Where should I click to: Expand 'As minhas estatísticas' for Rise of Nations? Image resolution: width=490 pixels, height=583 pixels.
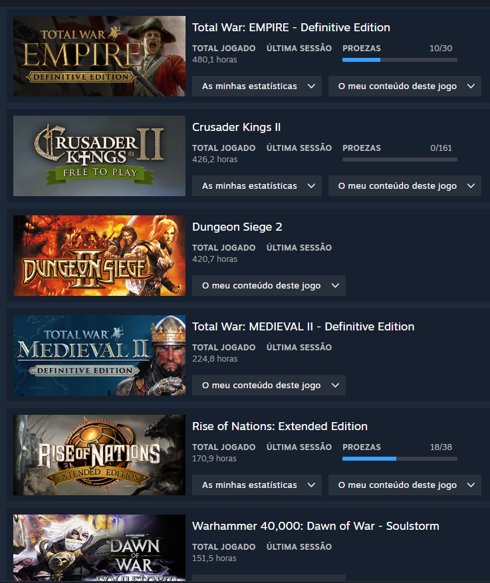257,485
